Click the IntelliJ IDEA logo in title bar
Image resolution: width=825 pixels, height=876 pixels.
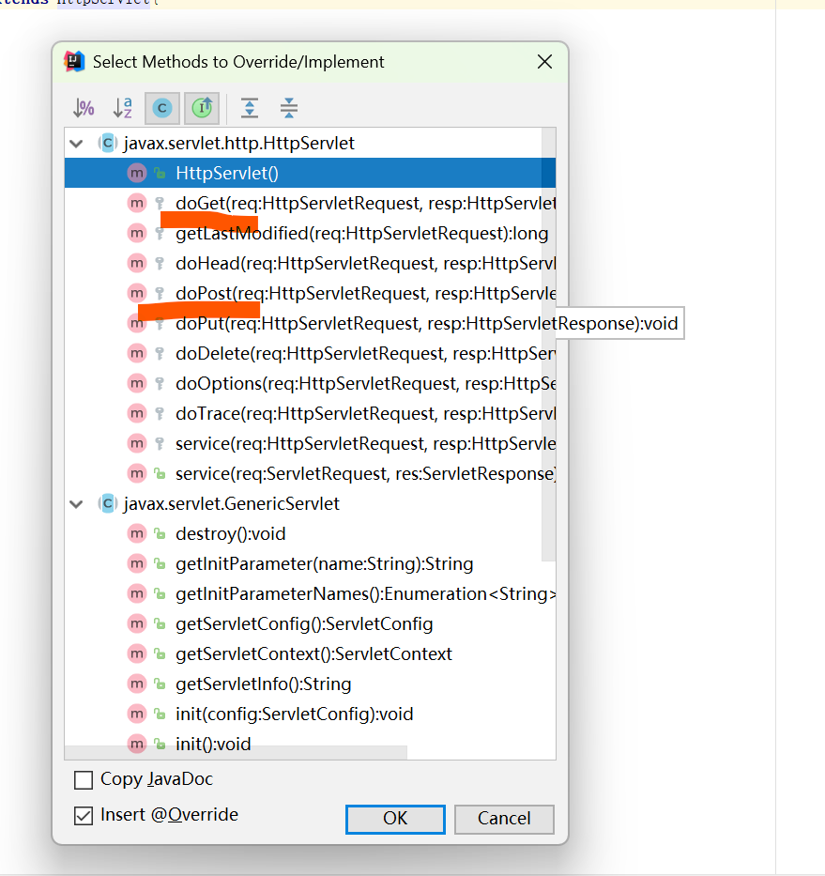(x=74, y=61)
